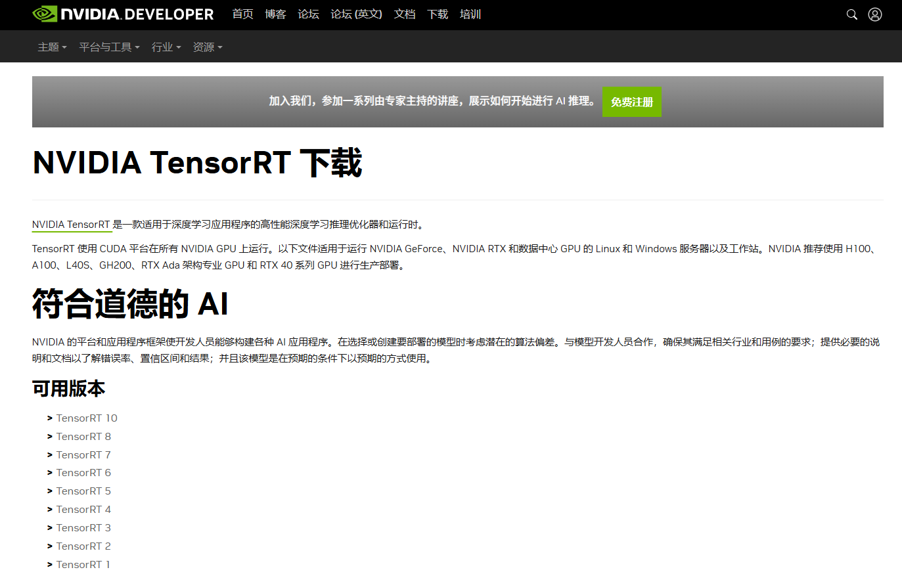Go to 首页 in top navigation
The width and height of the screenshot is (902, 574).
[242, 14]
